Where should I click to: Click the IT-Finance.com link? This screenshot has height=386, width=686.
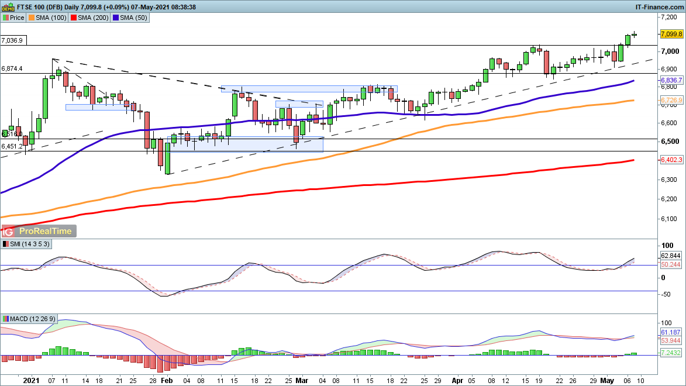658,6
